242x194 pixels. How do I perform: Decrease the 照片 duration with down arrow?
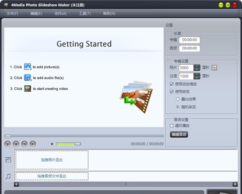tap(197, 69)
